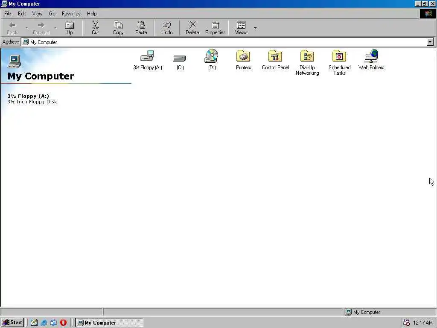The height and width of the screenshot is (328, 437).
Task: Open the Help menu
Action: [92, 14]
